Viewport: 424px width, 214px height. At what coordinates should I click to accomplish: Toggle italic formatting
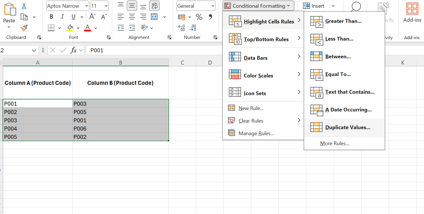point(62,17)
